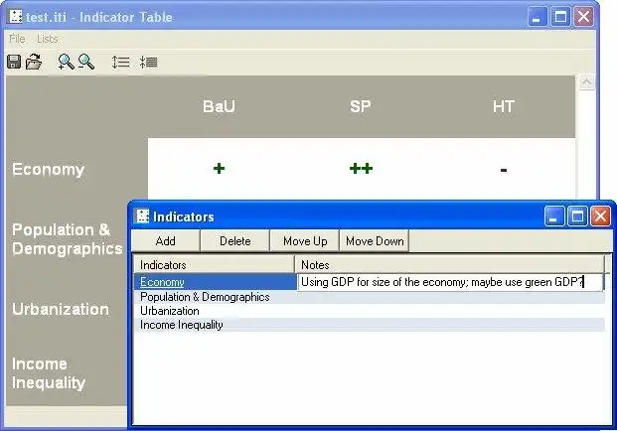Select Urbanization in the Indicators list
This screenshot has height=431, width=617.
pyautogui.click(x=369, y=311)
